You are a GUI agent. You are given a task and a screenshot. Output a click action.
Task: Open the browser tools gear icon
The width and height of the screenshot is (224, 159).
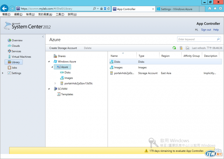pyautogui.click(x=220, y=9)
